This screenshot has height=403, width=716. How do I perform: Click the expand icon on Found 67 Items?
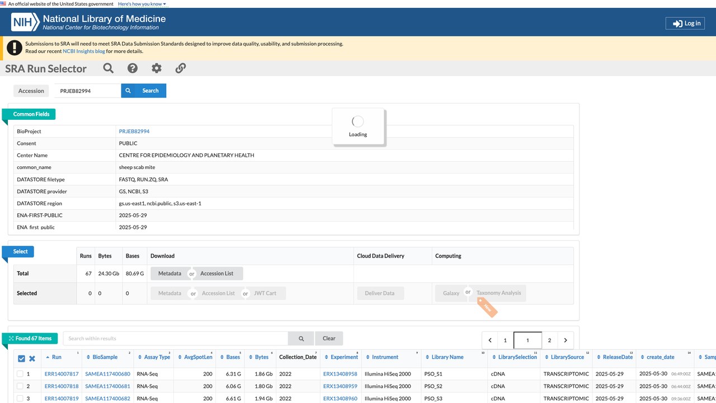[x=11, y=339]
